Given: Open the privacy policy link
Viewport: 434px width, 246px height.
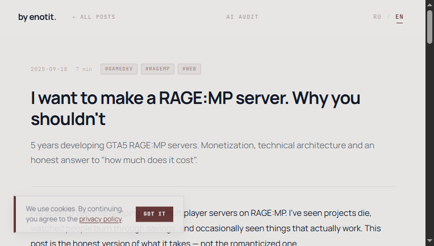Looking at the screenshot, I should [x=100, y=219].
